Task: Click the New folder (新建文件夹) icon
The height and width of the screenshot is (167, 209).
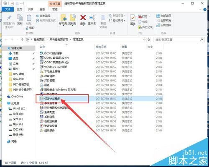Action: [103, 18]
